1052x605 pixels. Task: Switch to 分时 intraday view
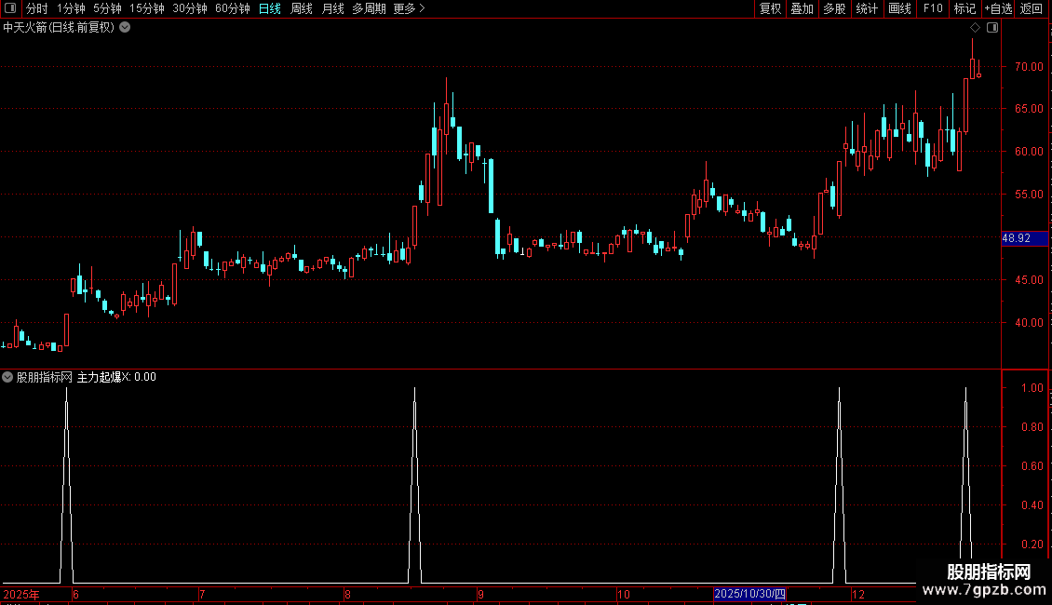pos(37,8)
